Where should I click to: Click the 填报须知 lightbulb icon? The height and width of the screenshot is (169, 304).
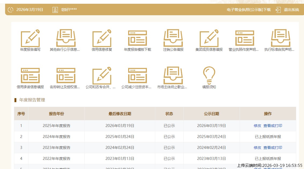tap(209, 75)
